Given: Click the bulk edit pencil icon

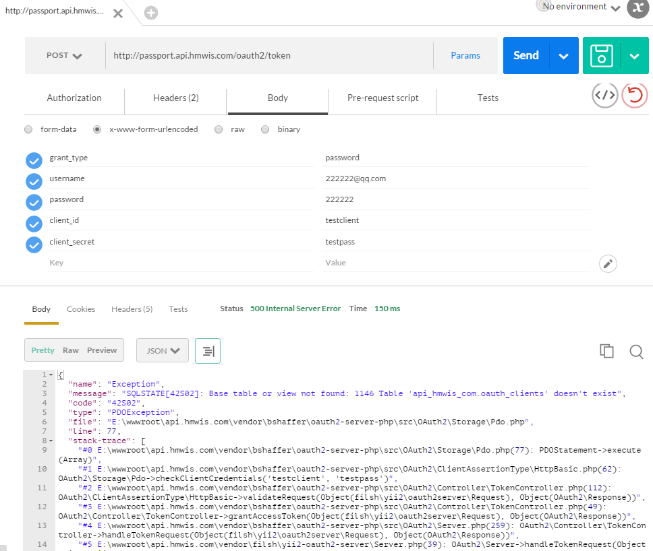Looking at the screenshot, I should [x=608, y=263].
